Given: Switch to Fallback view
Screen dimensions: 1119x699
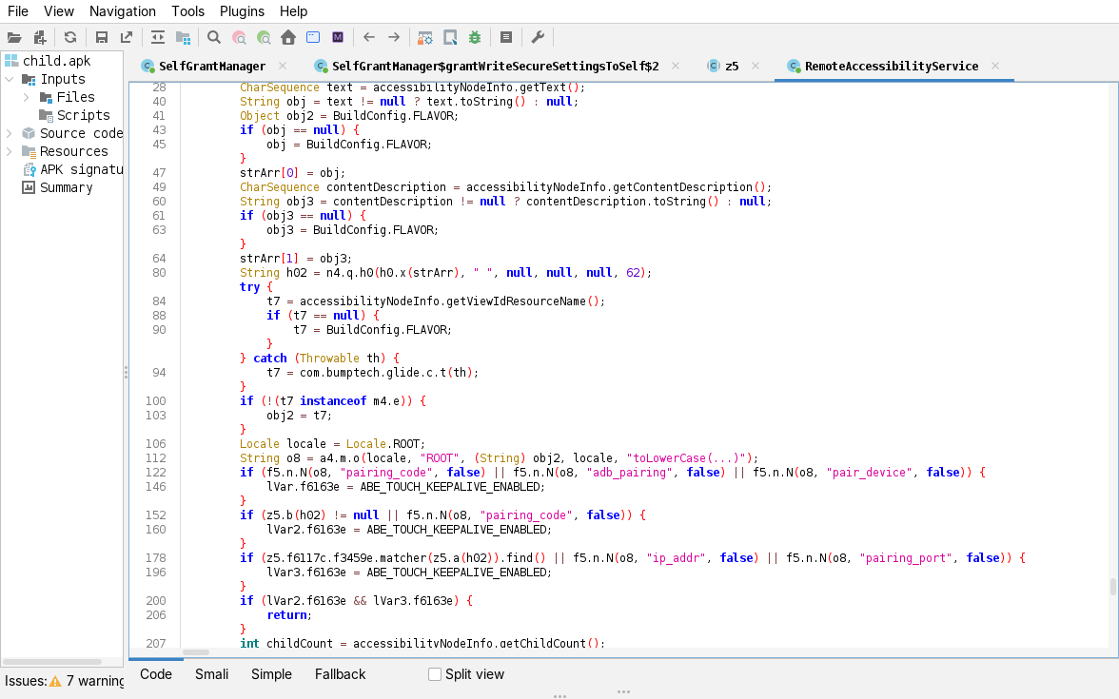Looking at the screenshot, I should tap(340, 674).
